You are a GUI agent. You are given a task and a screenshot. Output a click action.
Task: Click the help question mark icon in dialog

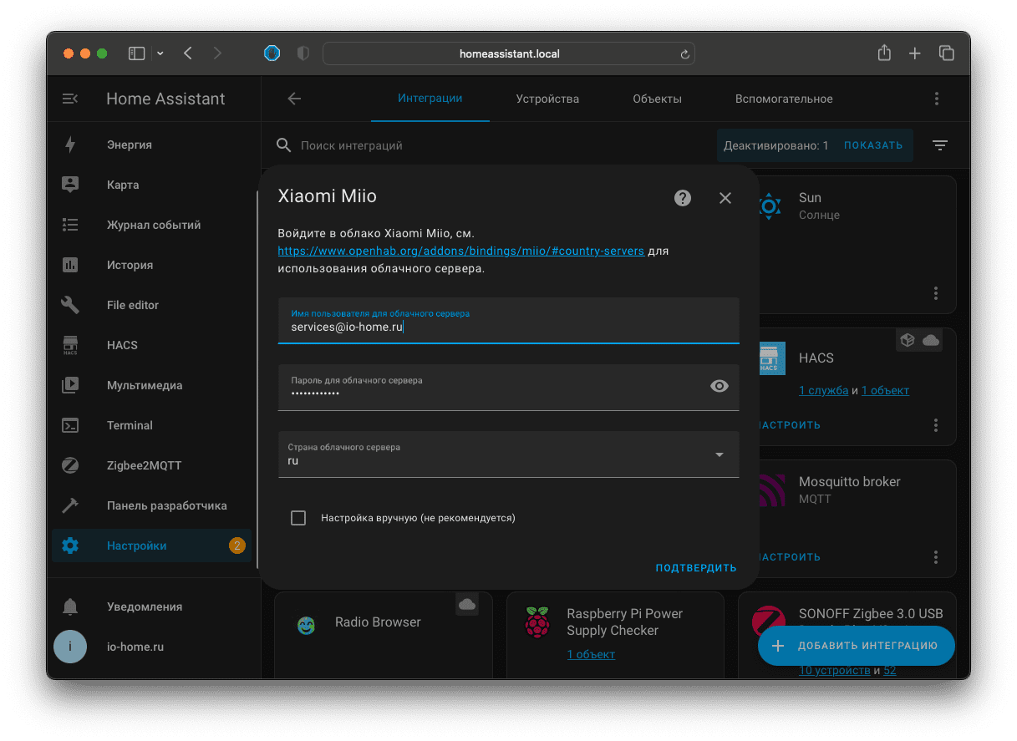[x=683, y=198]
